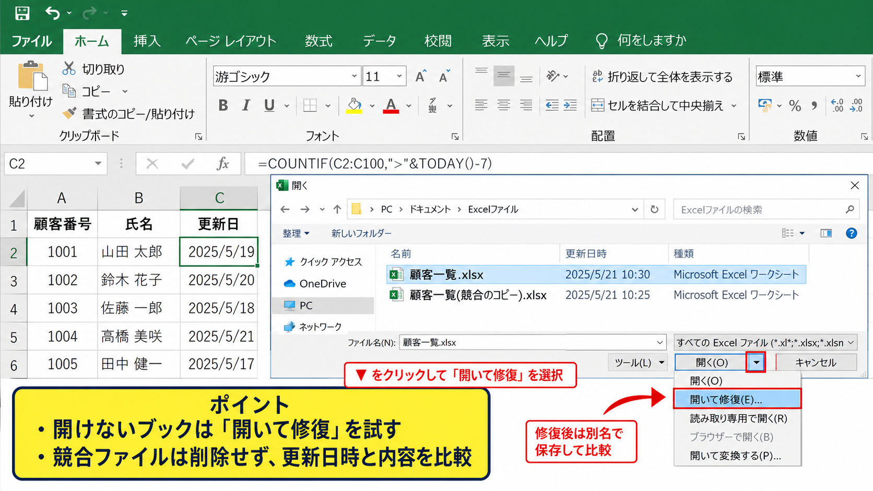Viewport: 873px width, 491px height.
Task: Apply red font color A
Action: tap(391, 105)
